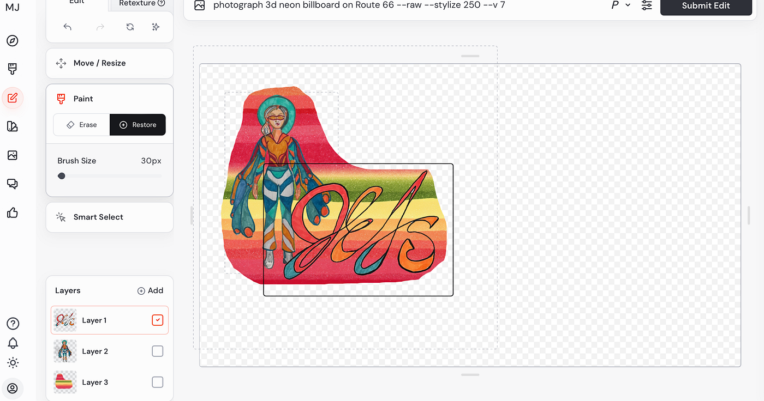The image size is (764, 401).
Task: Open the prompt settings sliders icon
Action: pyautogui.click(x=647, y=5)
